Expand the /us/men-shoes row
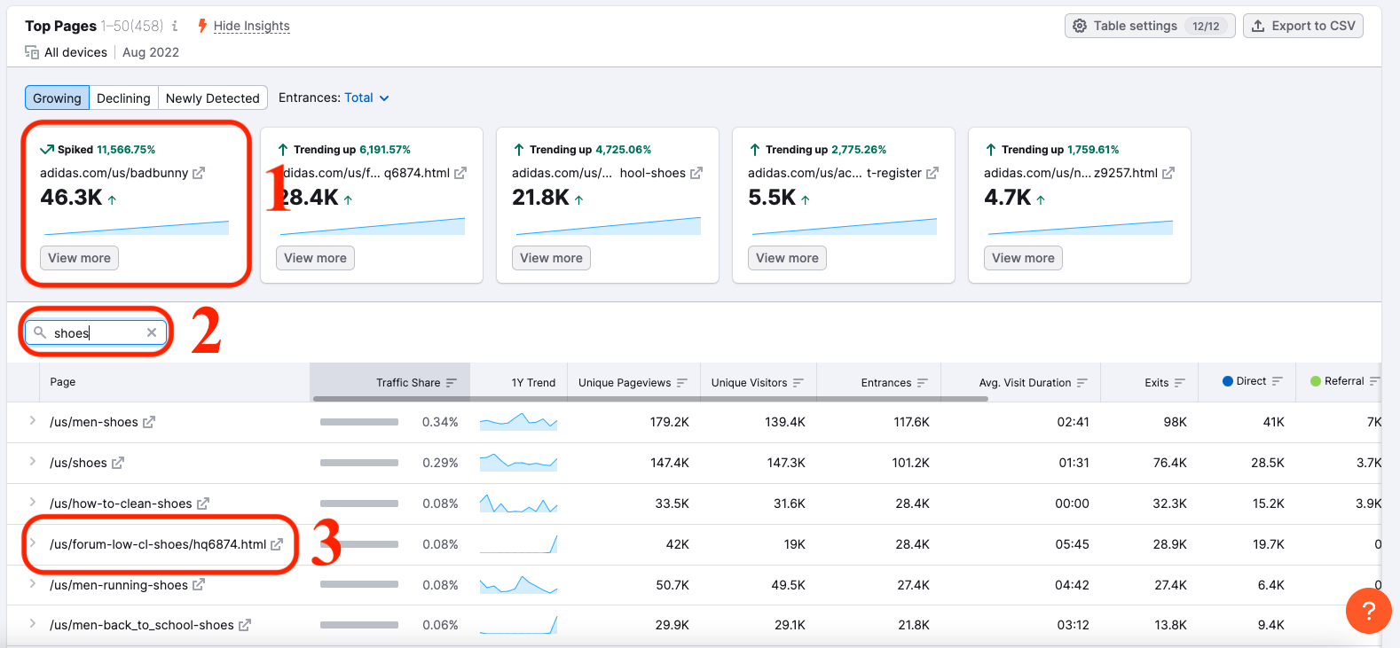 click(x=32, y=421)
